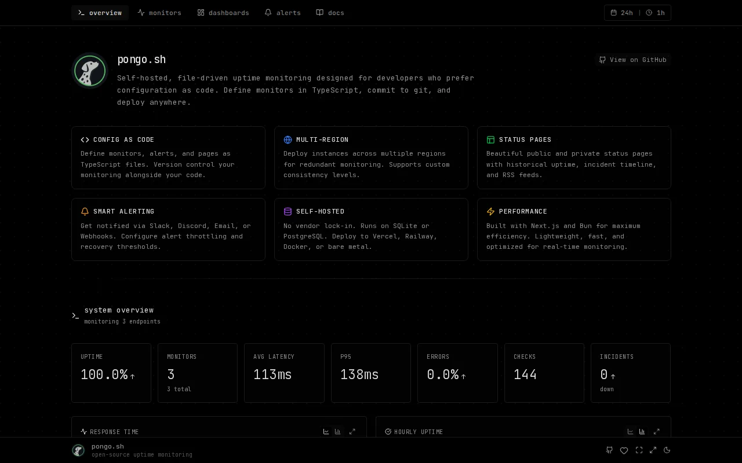Click View on GitHub link
Image resolution: width=742 pixels, height=463 pixels.
pos(632,60)
